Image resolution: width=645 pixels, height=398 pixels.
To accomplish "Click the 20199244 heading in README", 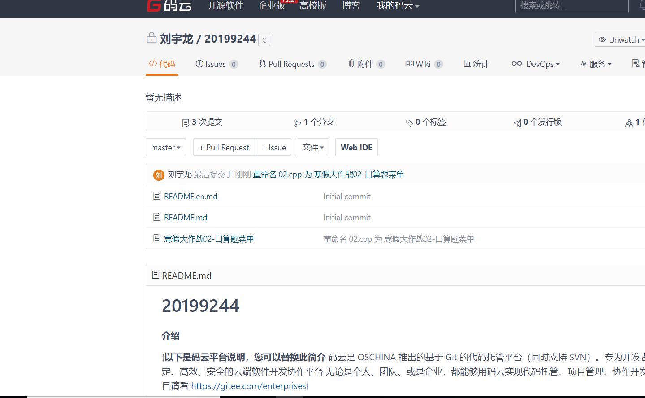I will (201, 306).
